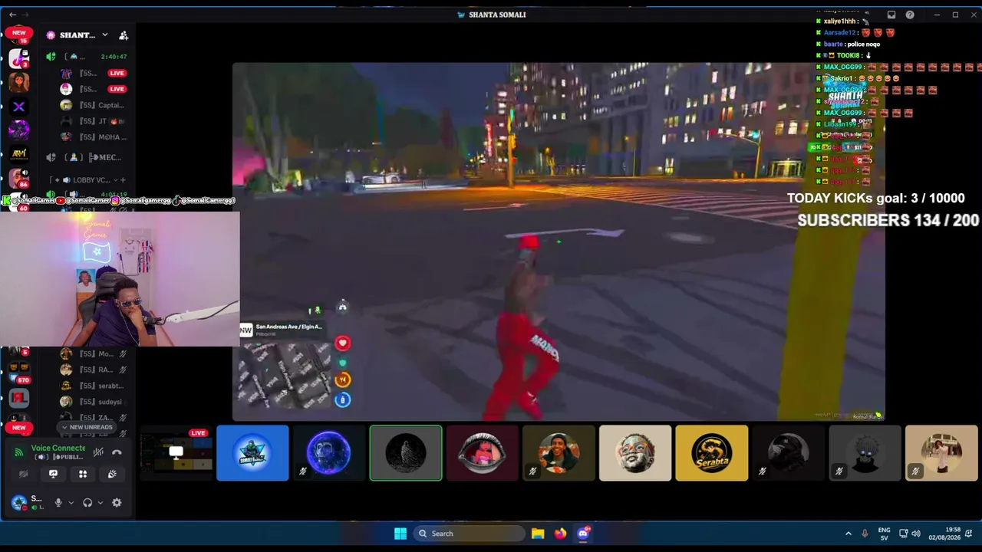This screenshot has height=552, width=982.
Task: Open Windows Start menu
Action: tap(400, 534)
